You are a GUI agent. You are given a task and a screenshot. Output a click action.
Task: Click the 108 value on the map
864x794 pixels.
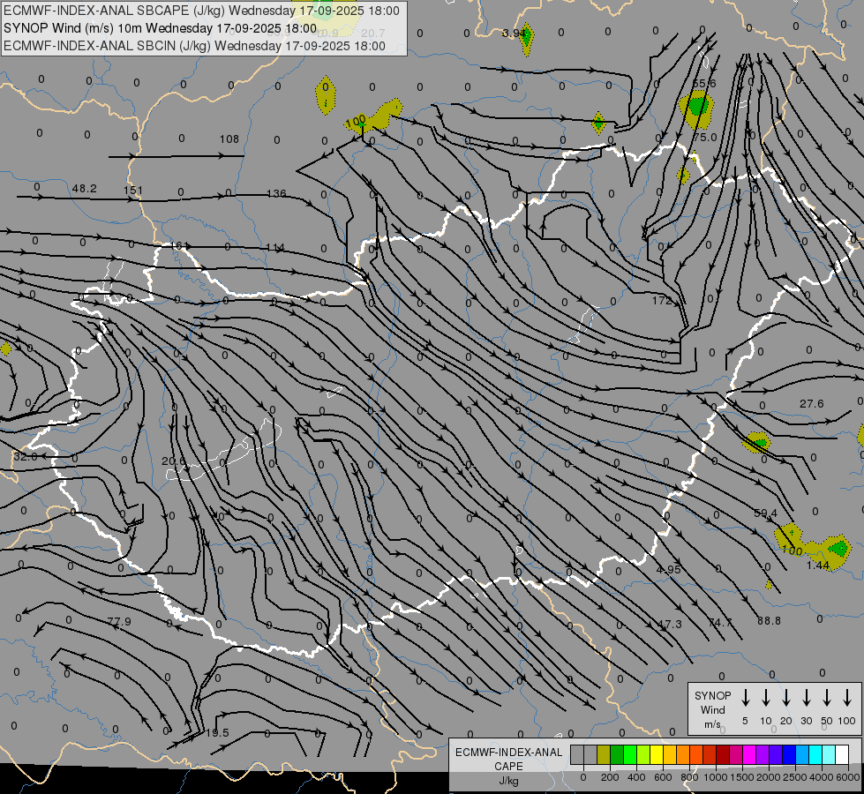(x=229, y=139)
